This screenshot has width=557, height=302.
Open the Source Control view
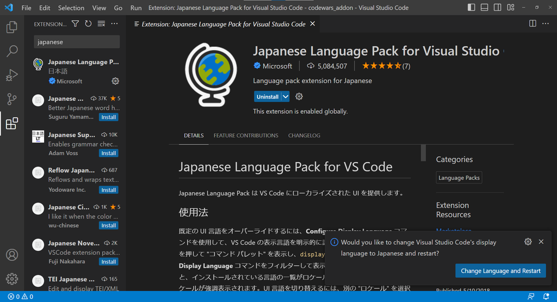tap(11, 99)
